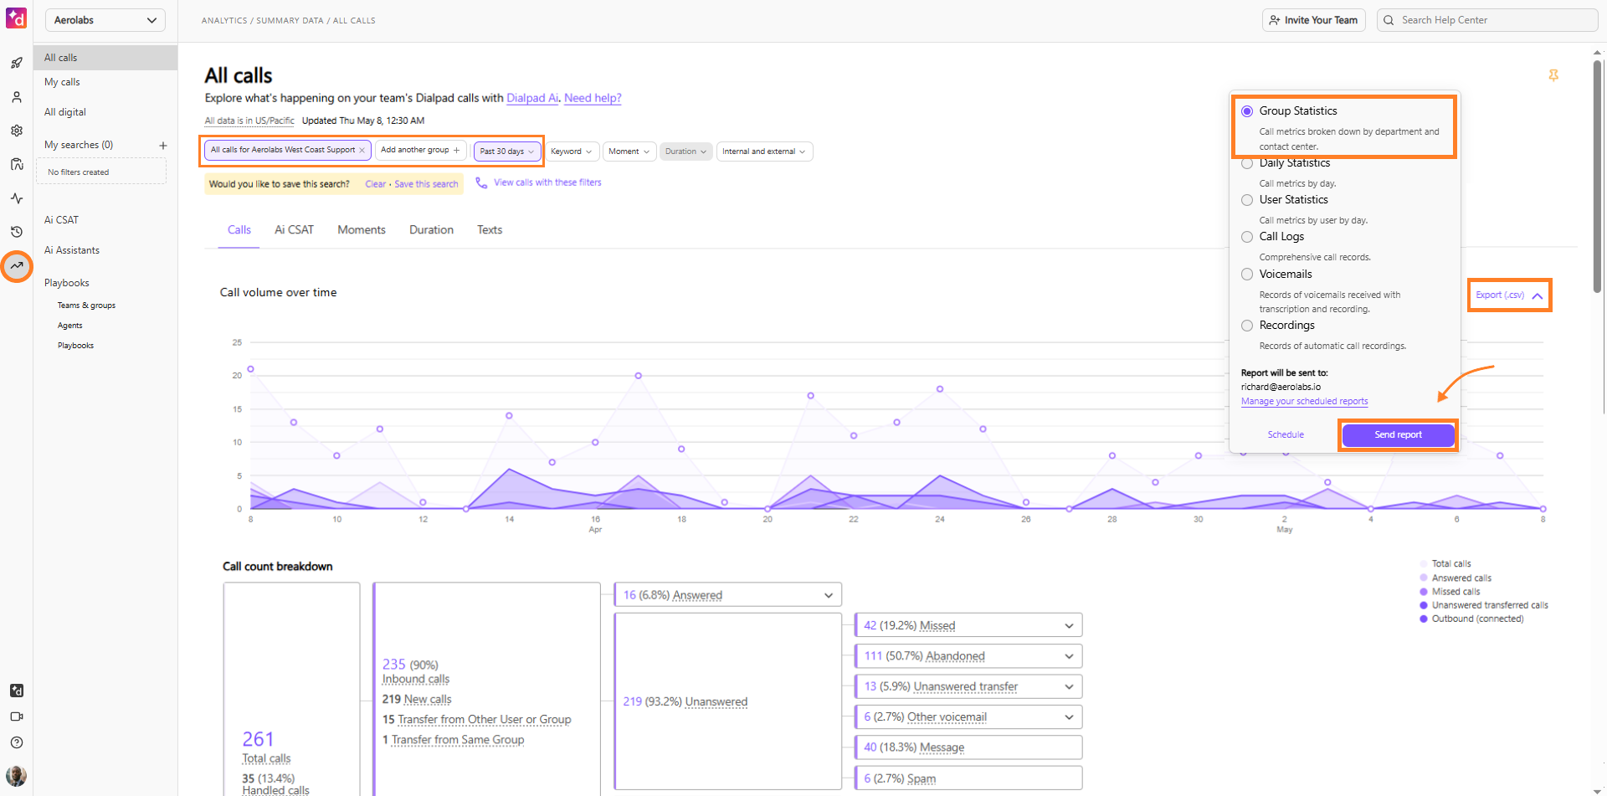This screenshot has height=796, width=1607.
Task: Click the Clear search link
Action: tap(375, 184)
